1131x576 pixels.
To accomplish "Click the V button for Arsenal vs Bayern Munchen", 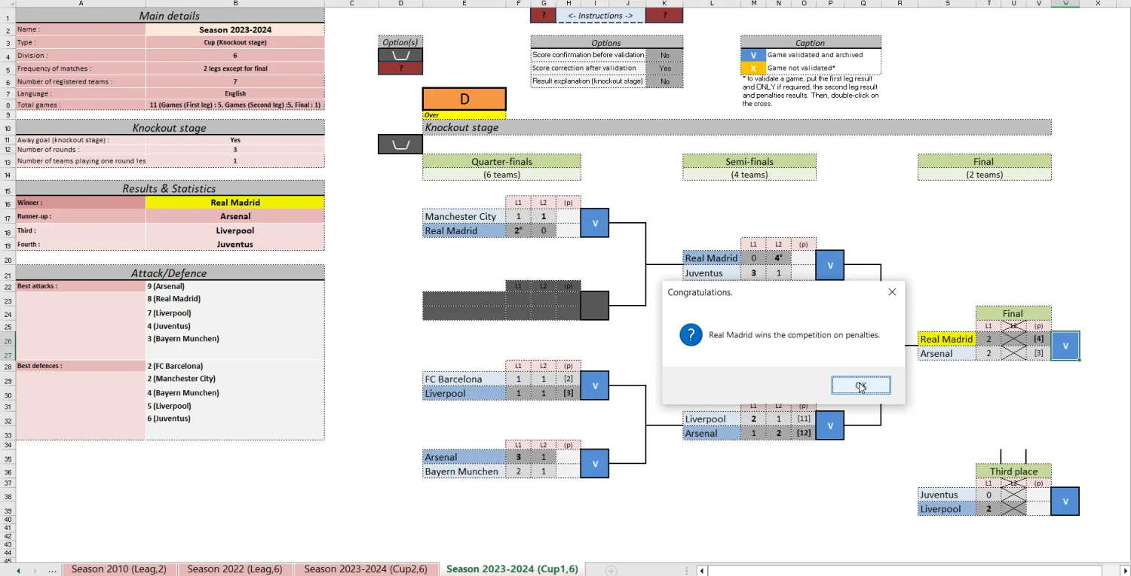I will pyautogui.click(x=594, y=464).
